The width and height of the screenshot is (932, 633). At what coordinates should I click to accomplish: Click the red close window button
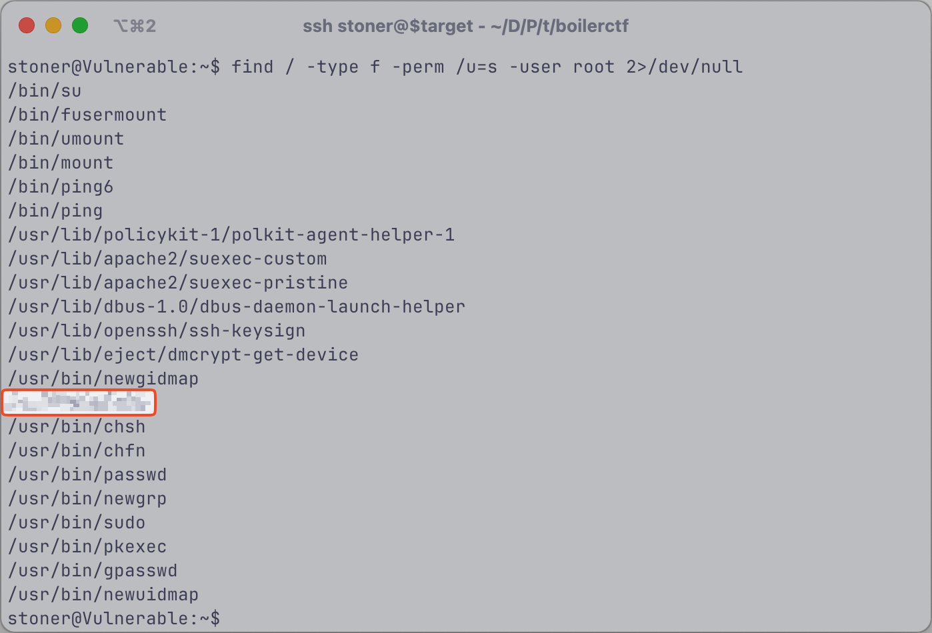27,26
